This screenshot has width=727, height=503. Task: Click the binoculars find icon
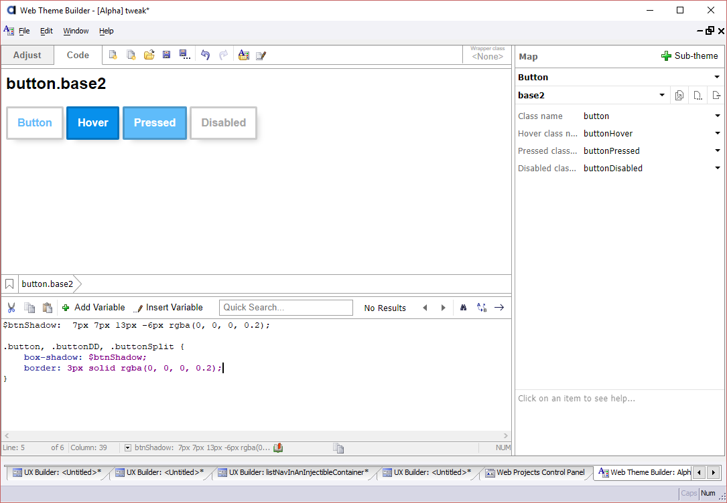pyautogui.click(x=463, y=308)
